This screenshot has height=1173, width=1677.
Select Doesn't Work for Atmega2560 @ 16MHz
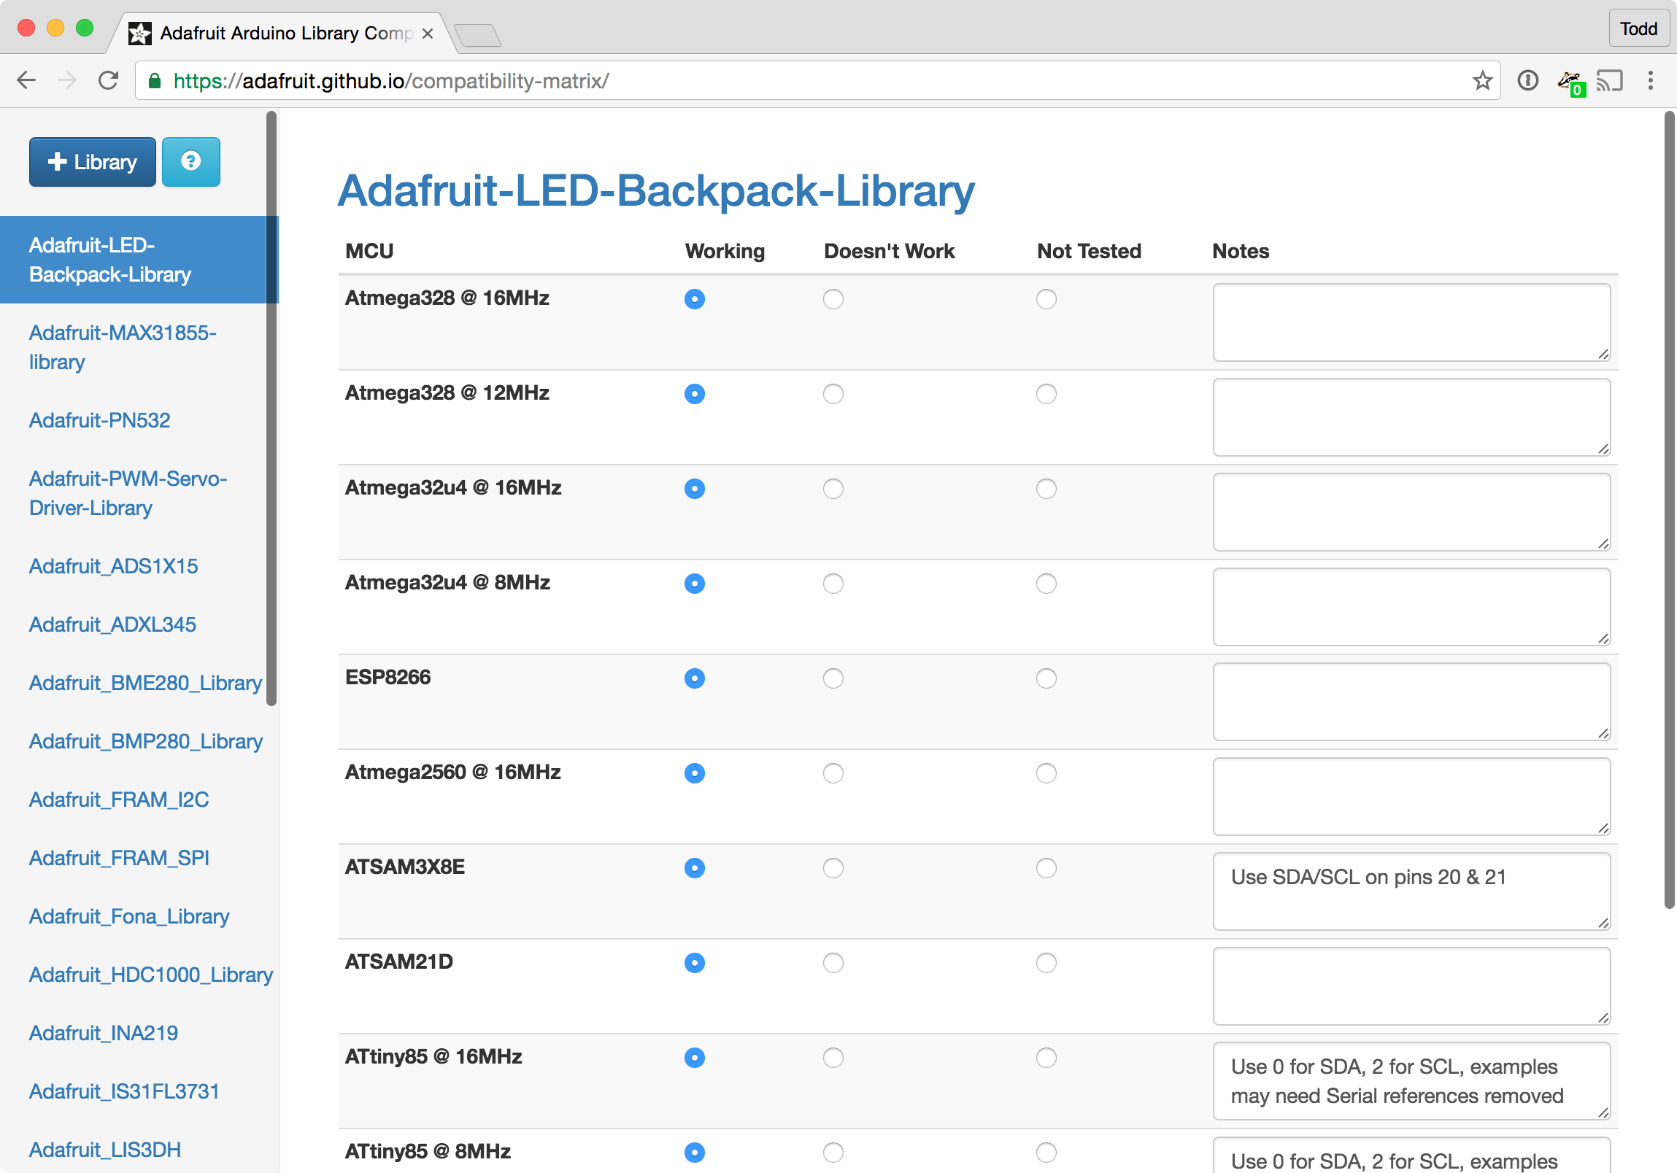(x=833, y=774)
